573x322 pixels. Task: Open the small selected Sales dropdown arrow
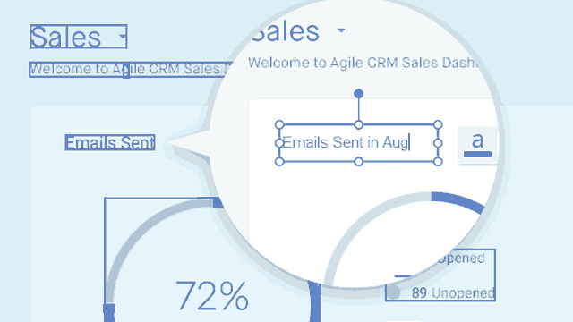(123, 36)
